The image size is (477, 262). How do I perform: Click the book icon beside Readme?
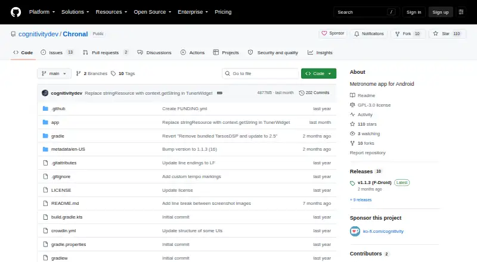pyautogui.click(x=352, y=95)
